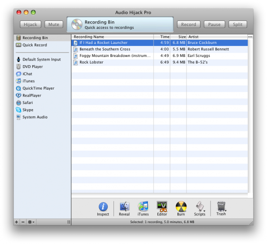Click the Reveal in Finder icon
This screenshot has height=244, width=267.
pos(124,206)
